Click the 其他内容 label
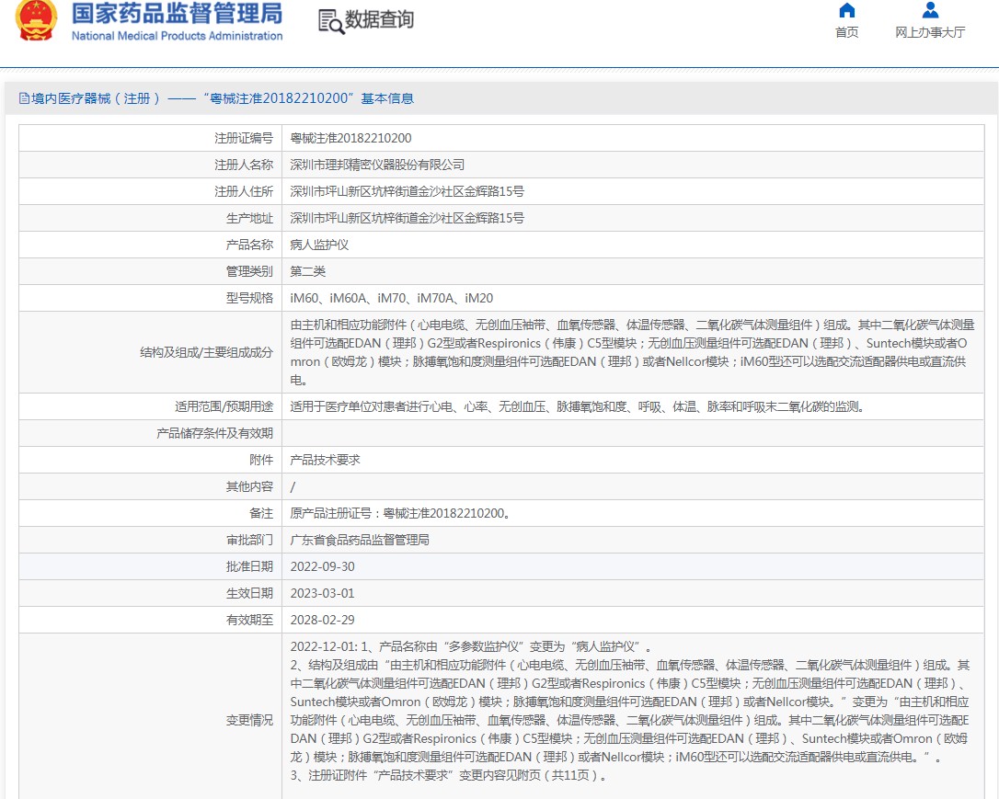999x799 pixels. tap(249, 487)
